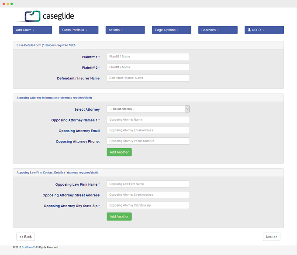Focus the Opposing Attorney Phone Number field
297x255 pixels.
[x=148, y=141]
